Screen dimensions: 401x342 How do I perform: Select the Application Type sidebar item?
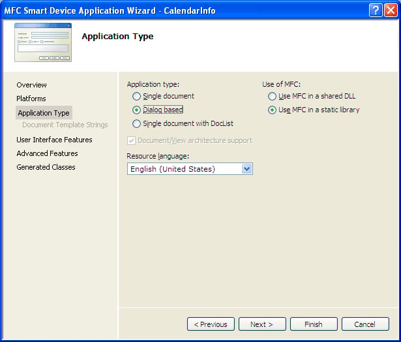(44, 113)
